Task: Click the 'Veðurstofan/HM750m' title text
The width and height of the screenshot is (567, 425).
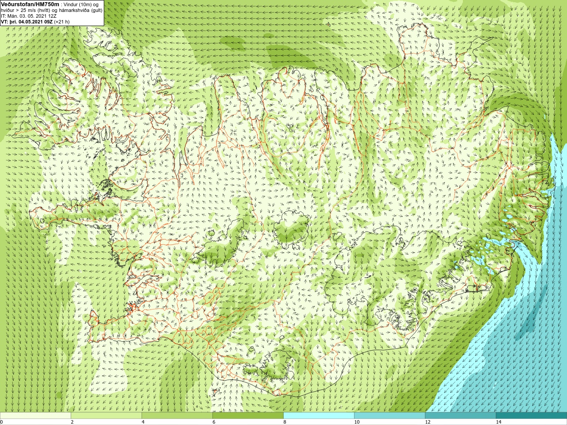Action: (x=30, y=4)
